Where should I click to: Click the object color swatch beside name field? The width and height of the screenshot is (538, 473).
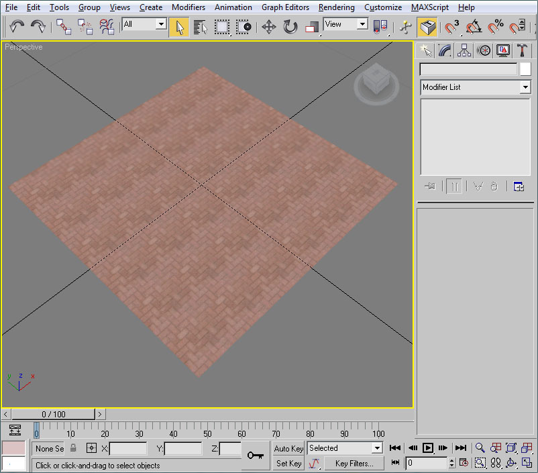(525, 69)
